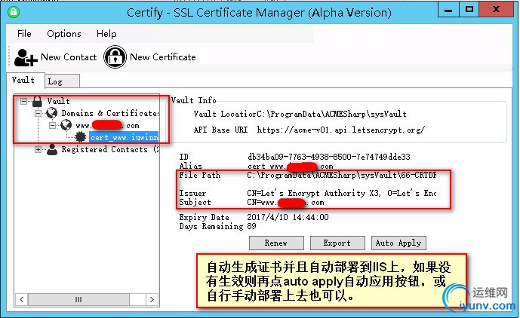Image resolution: width=520 pixels, height=318 pixels.
Task: Select the cert_www certificate tree item
Action: click(124, 137)
